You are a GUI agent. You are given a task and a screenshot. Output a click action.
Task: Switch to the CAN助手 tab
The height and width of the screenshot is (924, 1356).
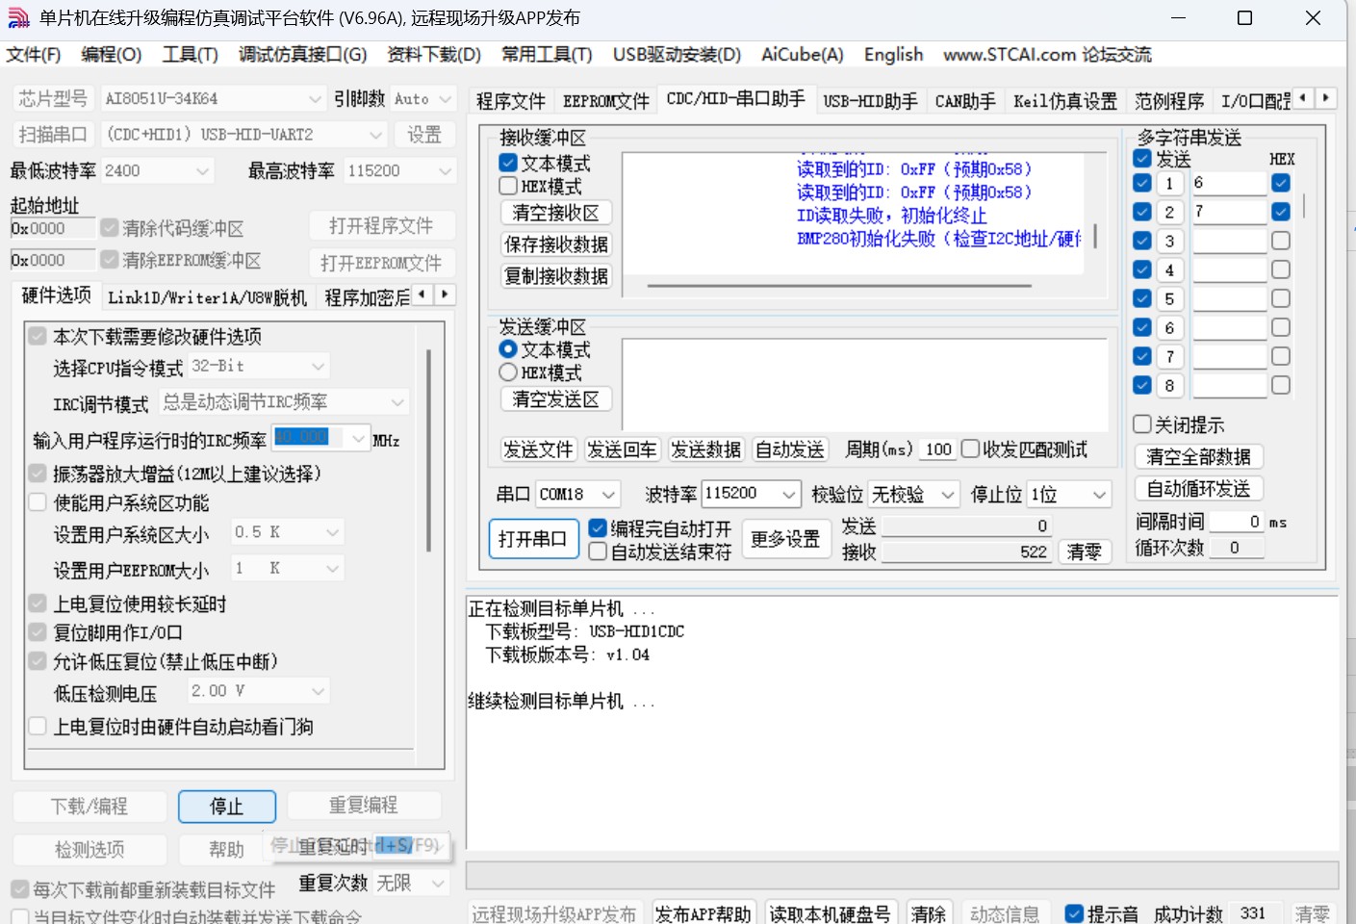point(965,101)
